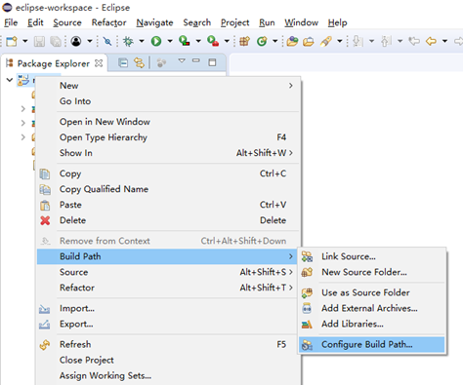The width and height of the screenshot is (463, 385).
Task: Click the Run Last Tool icon
Action: pyautogui.click(x=213, y=41)
